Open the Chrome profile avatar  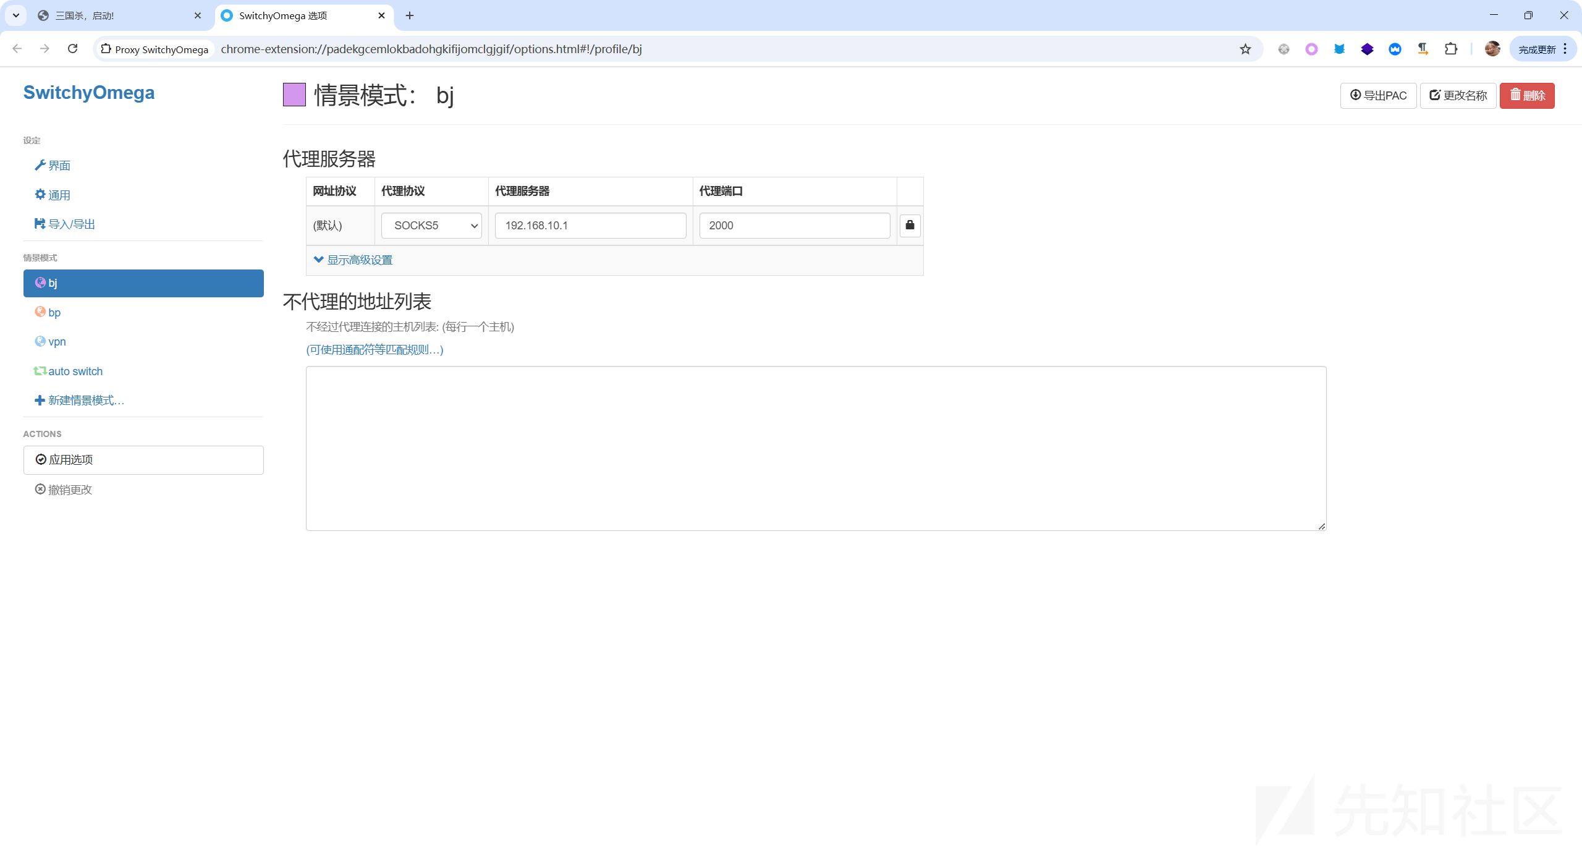click(x=1492, y=49)
